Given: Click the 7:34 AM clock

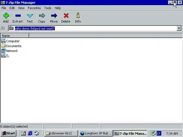Looking at the screenshot, I should click(172, 133).
